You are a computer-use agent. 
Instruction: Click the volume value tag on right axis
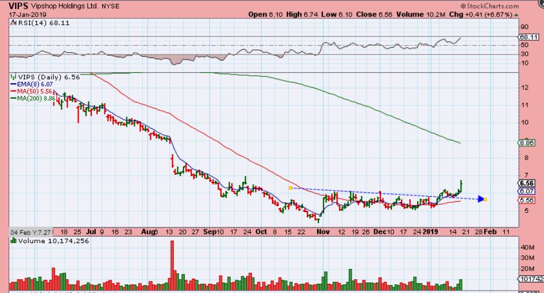(x=531, y=279)
